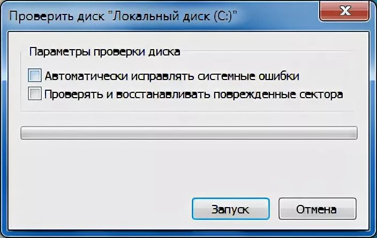377x238 pixels.
Task: Click the title 'Проверить диск Локальный диск (C:)'
Action: coord(123,17)
